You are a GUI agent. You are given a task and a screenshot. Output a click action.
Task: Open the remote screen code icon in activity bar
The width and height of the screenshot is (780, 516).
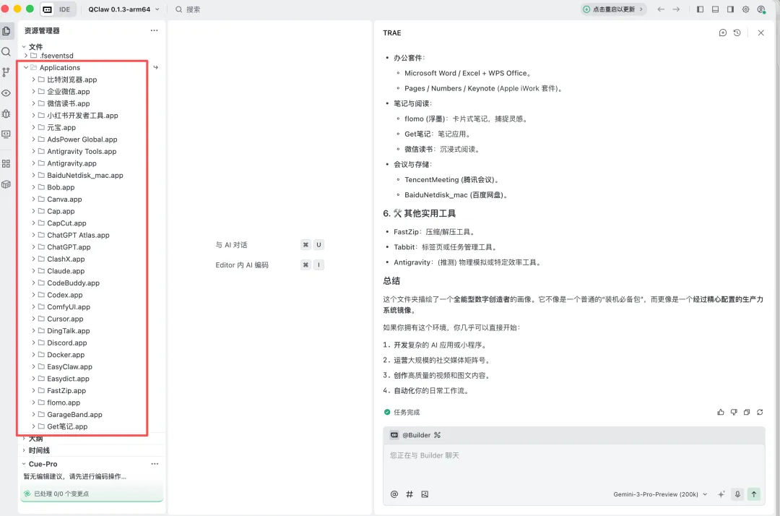coord(6,134)
